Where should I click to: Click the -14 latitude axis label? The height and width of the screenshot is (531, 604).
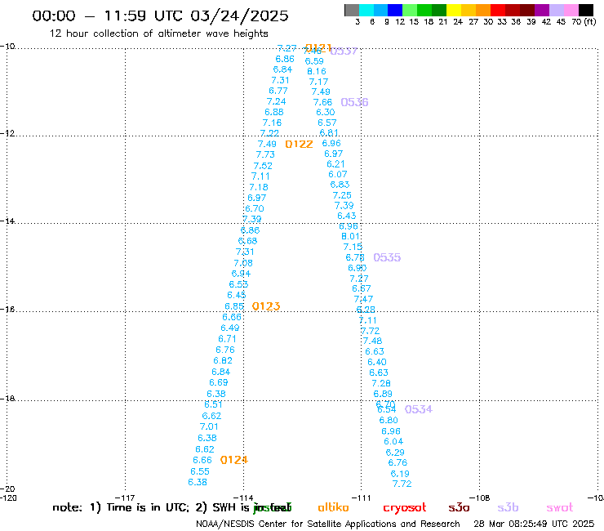(7, 221)
